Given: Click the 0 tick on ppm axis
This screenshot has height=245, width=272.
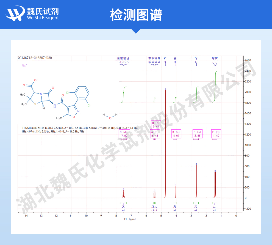Looking at the screenshot, I should tap(236, 216).
